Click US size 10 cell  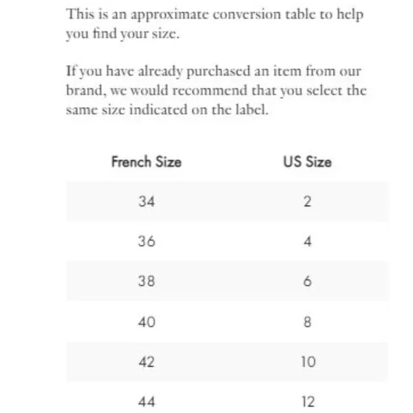[308, 362]
